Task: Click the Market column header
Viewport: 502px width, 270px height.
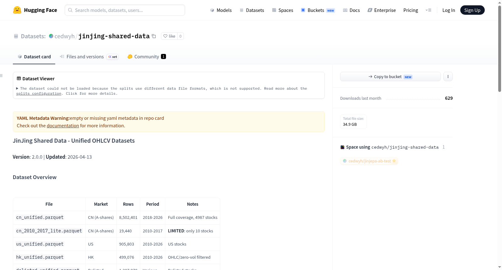Action: [101, 204]
